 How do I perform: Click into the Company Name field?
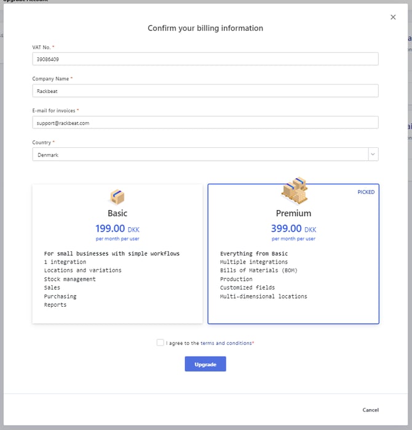pyautogui.click(x=205, y=91)
